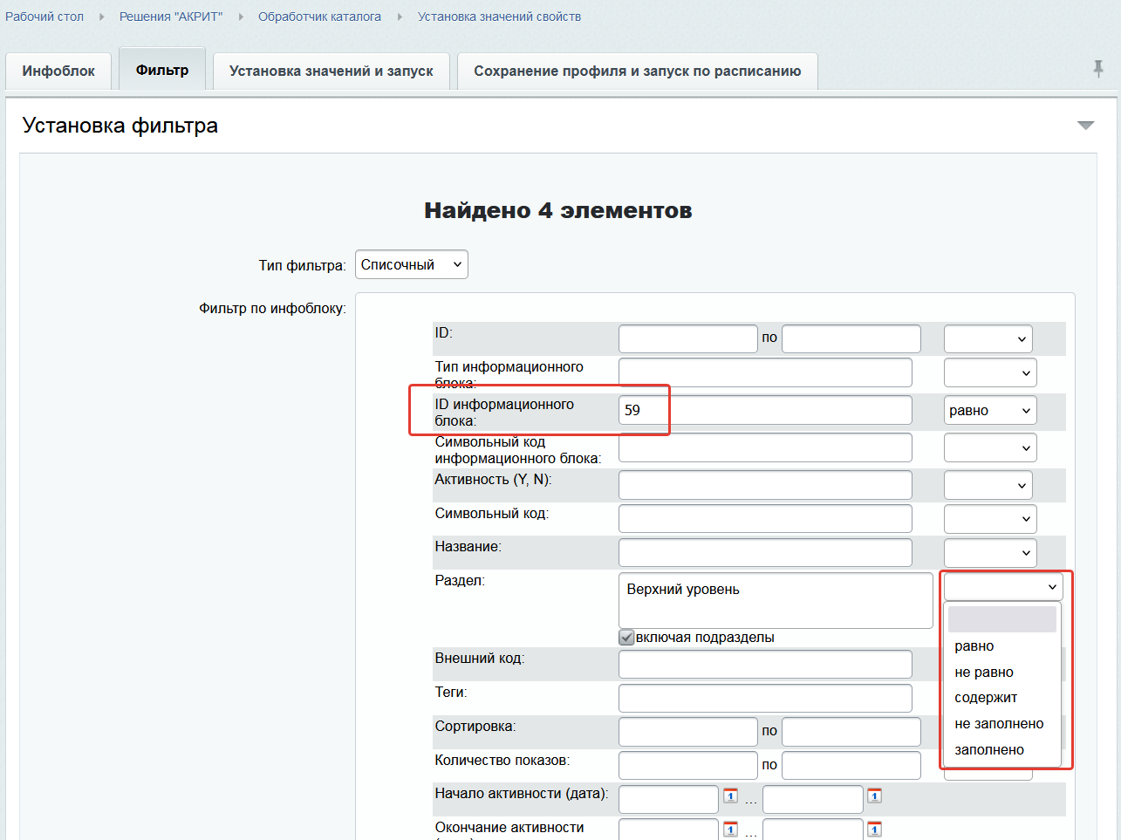Select Верхний уровень in Раздел list

[x=683, y=590]
